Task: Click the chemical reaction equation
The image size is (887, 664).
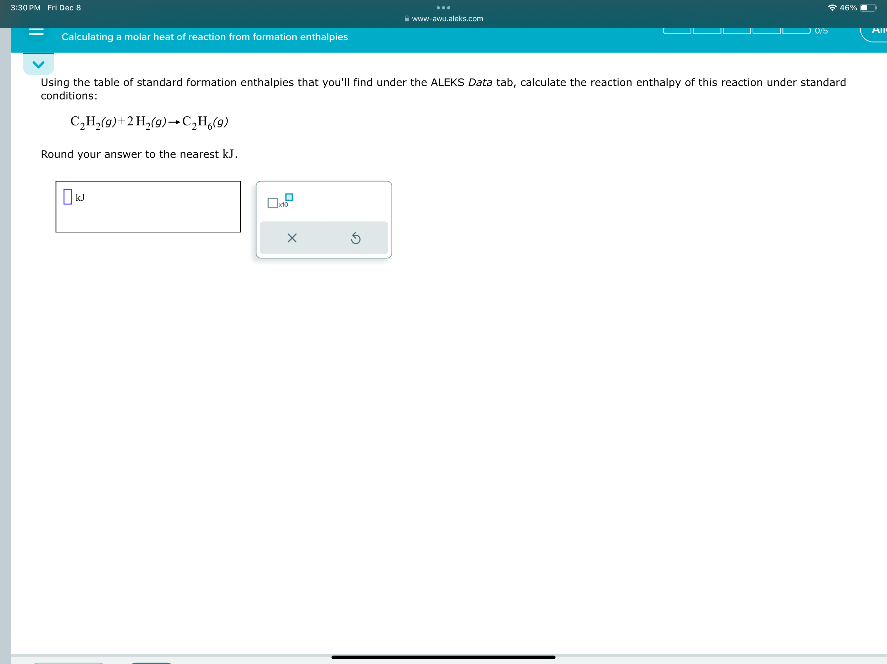Action: point(149,122)
